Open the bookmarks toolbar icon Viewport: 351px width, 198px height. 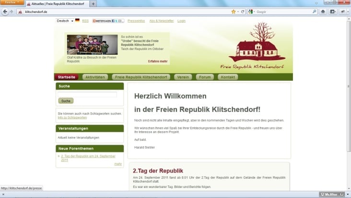tap(333, 12)
